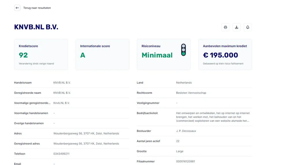Viewport: 288px width, 165px height.
Task: Click the Rechtsvorm value Besloten Vennootschap
Action: coord(191,93)
